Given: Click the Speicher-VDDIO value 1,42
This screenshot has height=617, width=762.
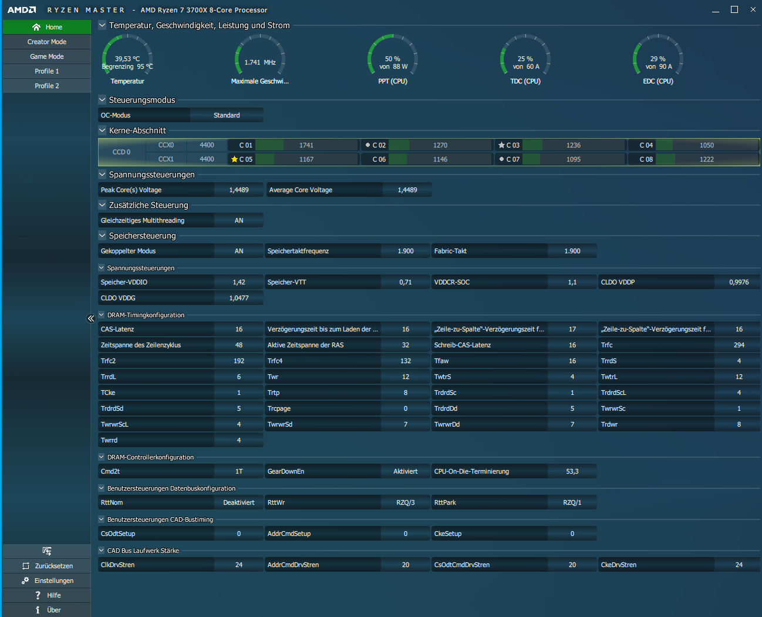Looking at the screenshot, I should [239, 282].
